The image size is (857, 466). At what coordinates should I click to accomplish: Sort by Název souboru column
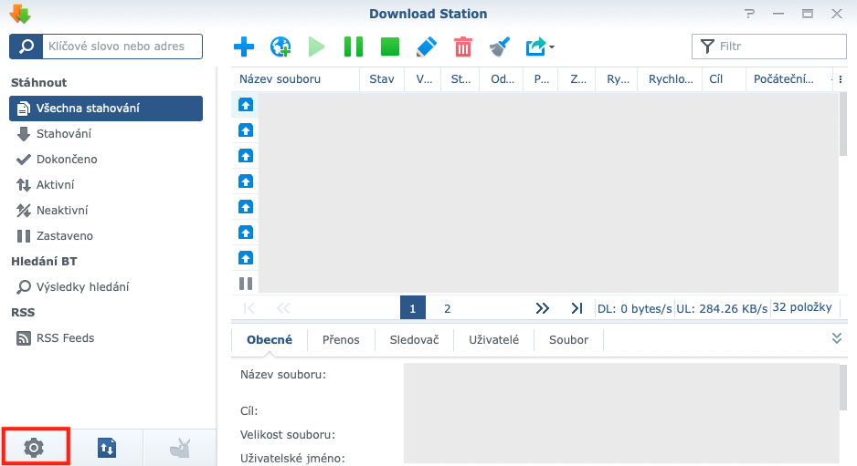point(295,79)
